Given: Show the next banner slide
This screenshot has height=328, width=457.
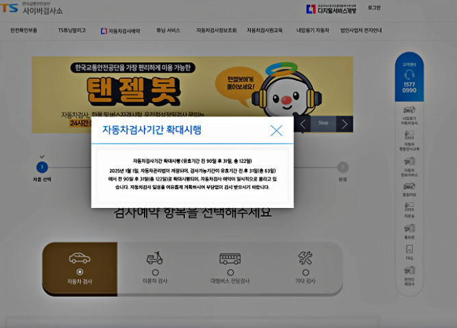Looking at the screenshot, I should click(x=345, y=124).
